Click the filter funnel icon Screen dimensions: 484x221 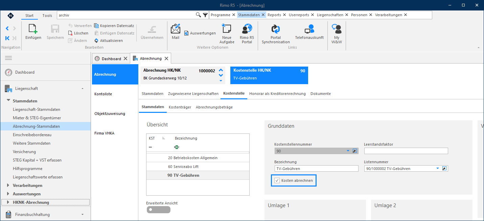click(205, 15)
